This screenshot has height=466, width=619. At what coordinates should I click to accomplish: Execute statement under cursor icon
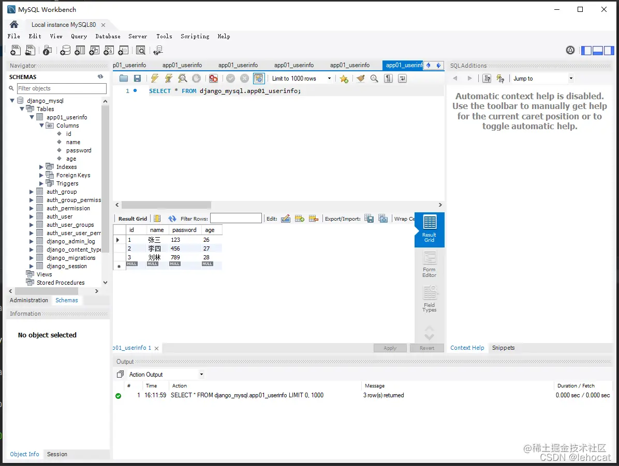169,79
